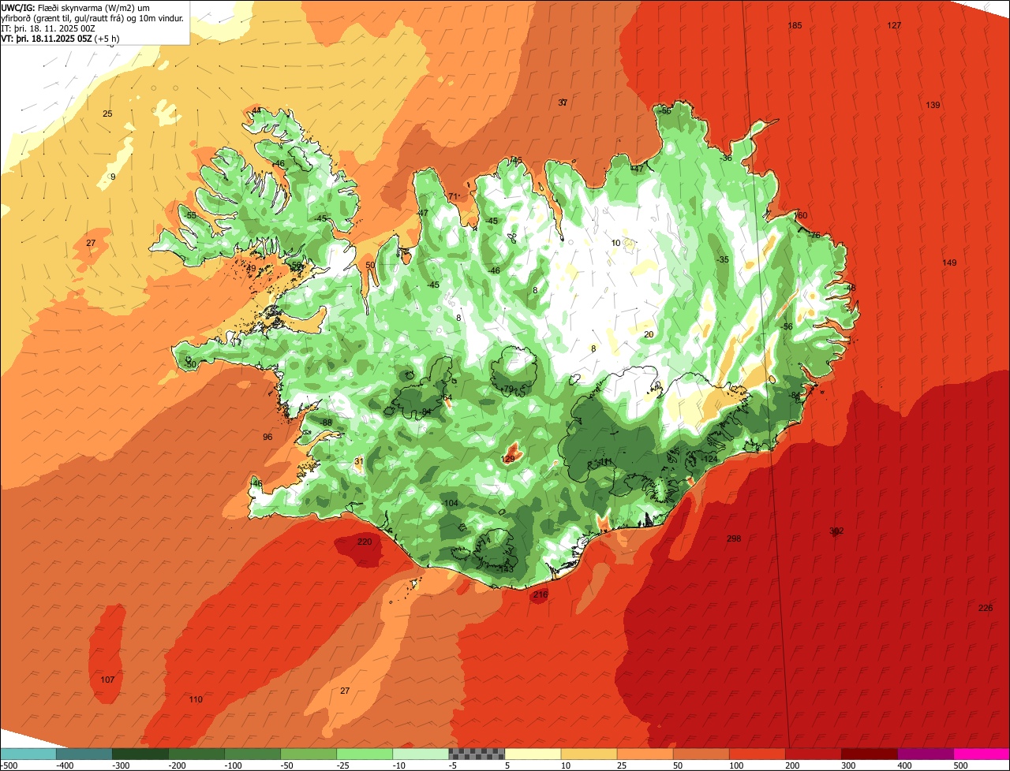Select the pale yellow 5 to 10 legend swatch
This screenshot has width=1010, height=771.
click(x=533, y=754)
